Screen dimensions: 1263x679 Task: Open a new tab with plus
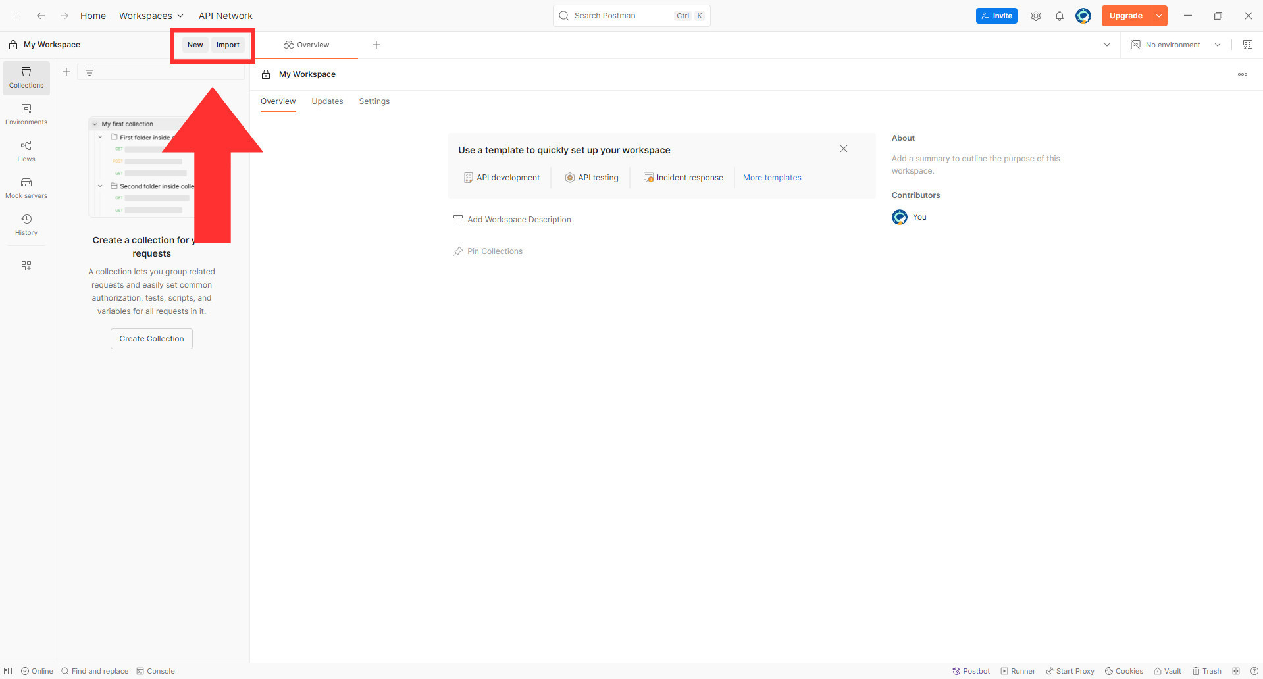pyautogui.click(x=376, y=45)
